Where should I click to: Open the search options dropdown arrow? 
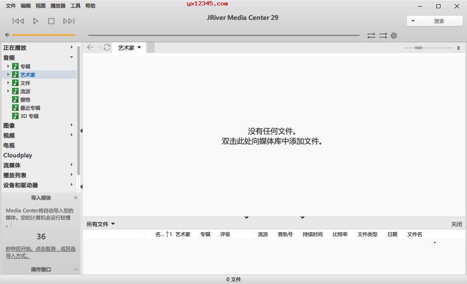tap(413, 21)
